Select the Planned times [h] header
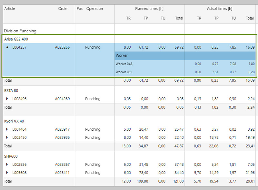Screen dimensions: 258x190 (x=149, y=9)
